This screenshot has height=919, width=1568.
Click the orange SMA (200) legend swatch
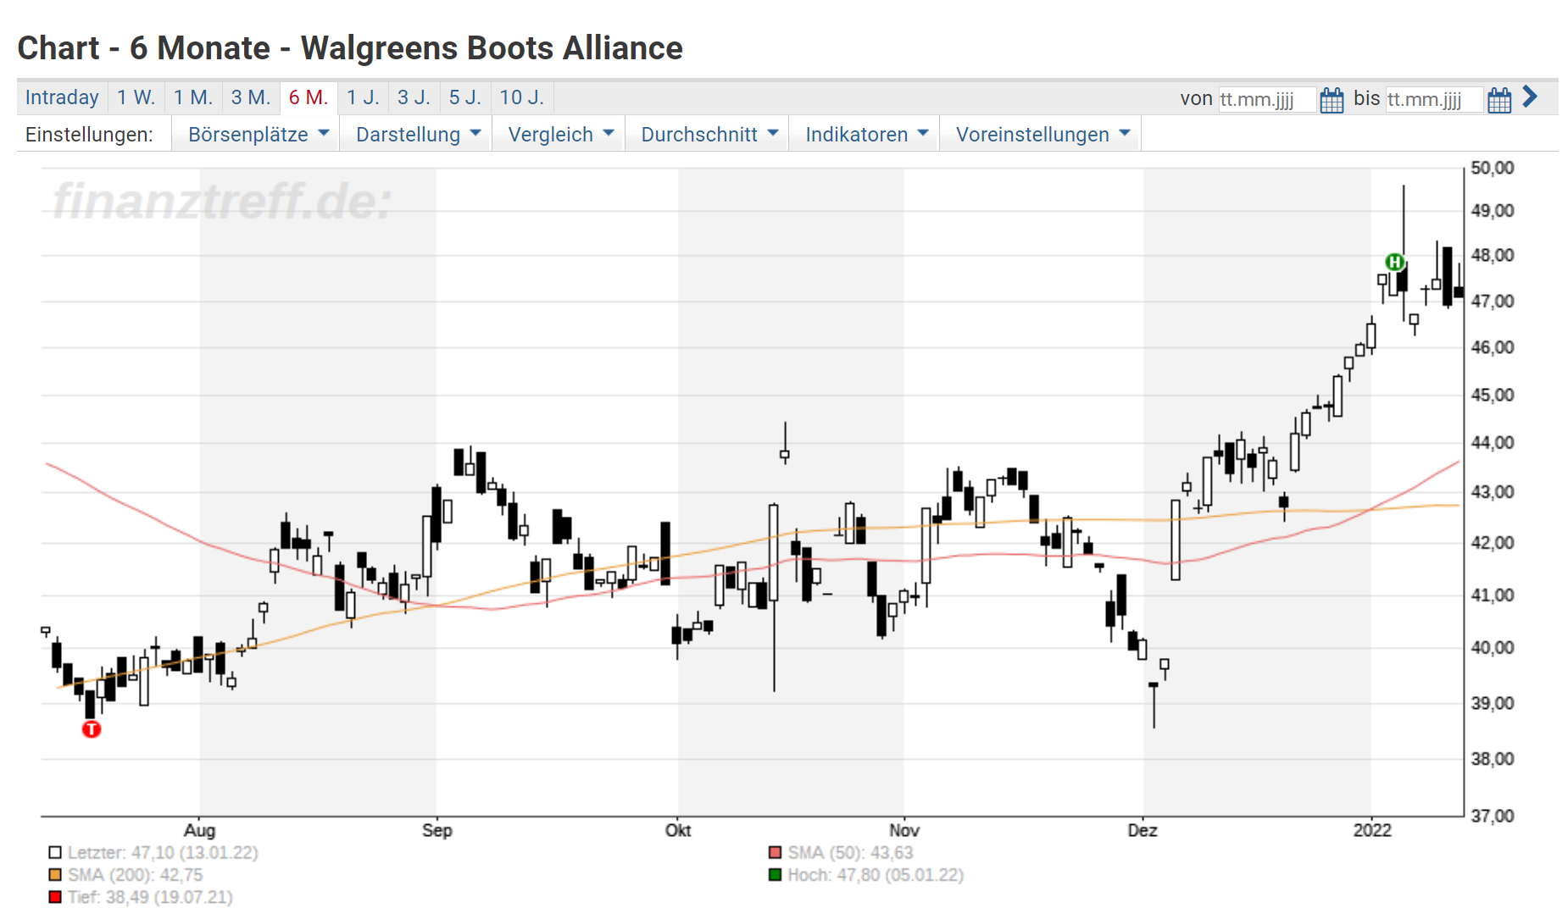pyautogui.click(x=55, y=875)
